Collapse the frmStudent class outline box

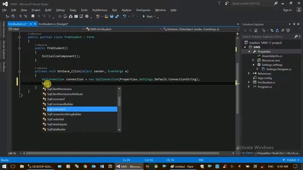[x=19, y=37]
